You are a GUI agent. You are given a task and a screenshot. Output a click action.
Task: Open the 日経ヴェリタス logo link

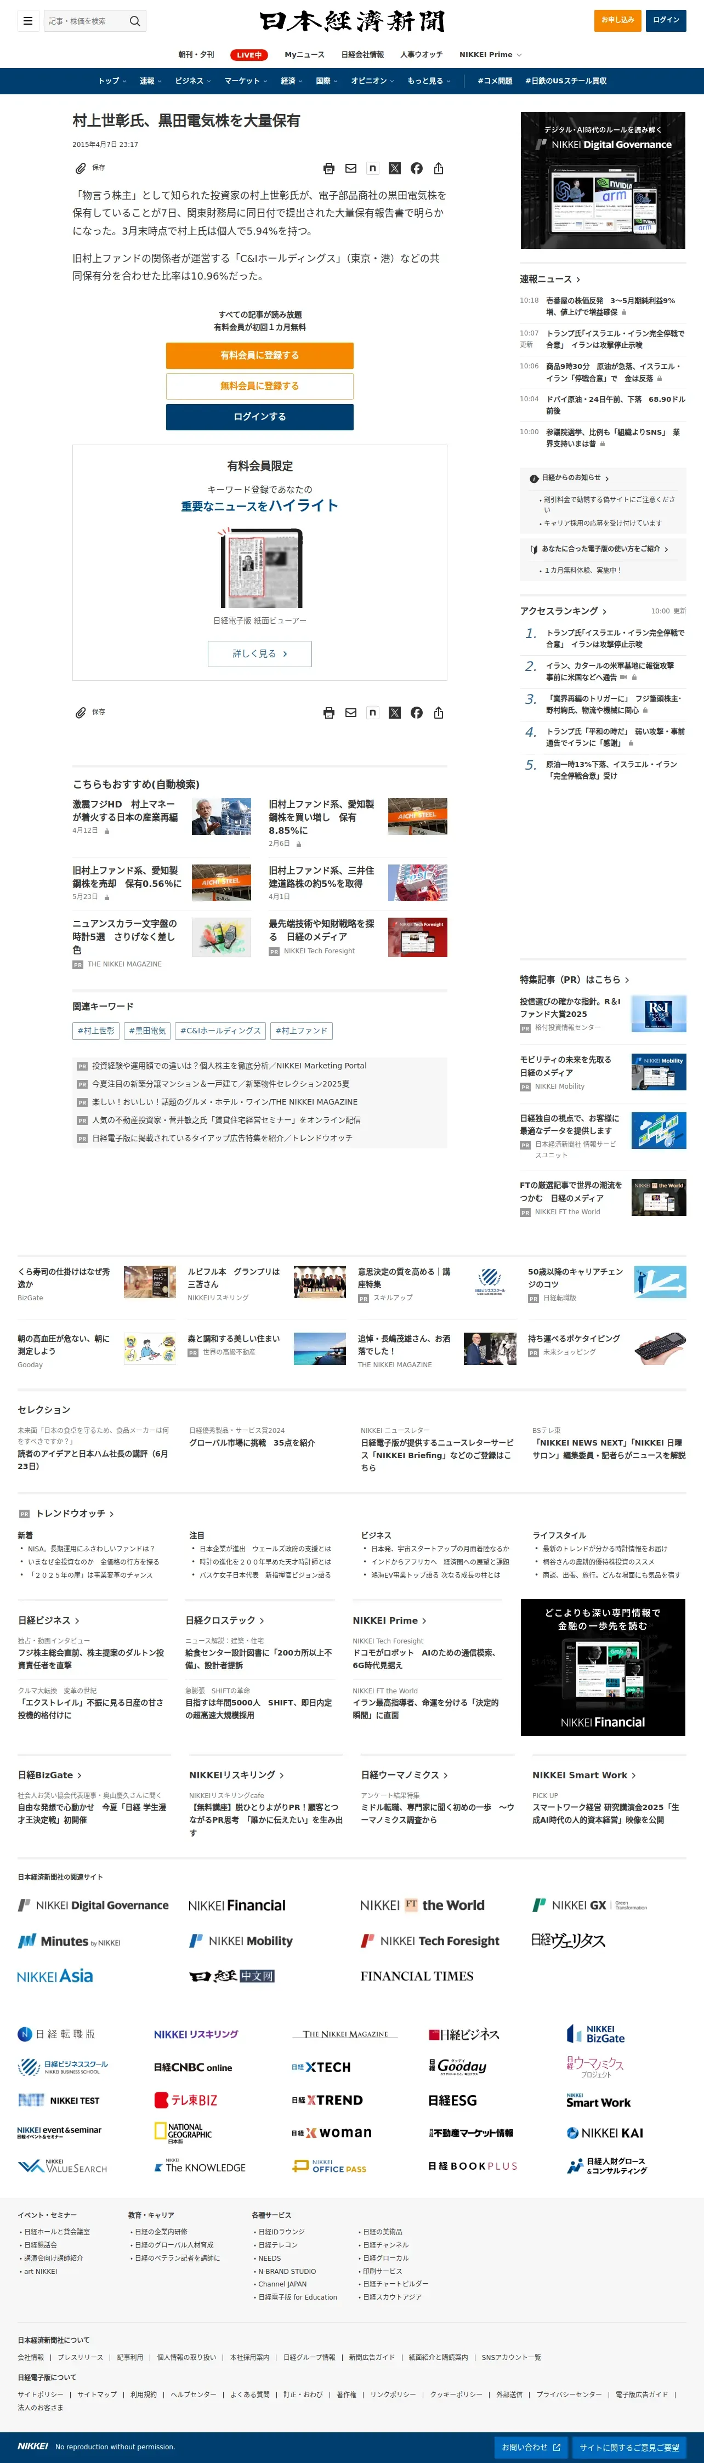568,1941
